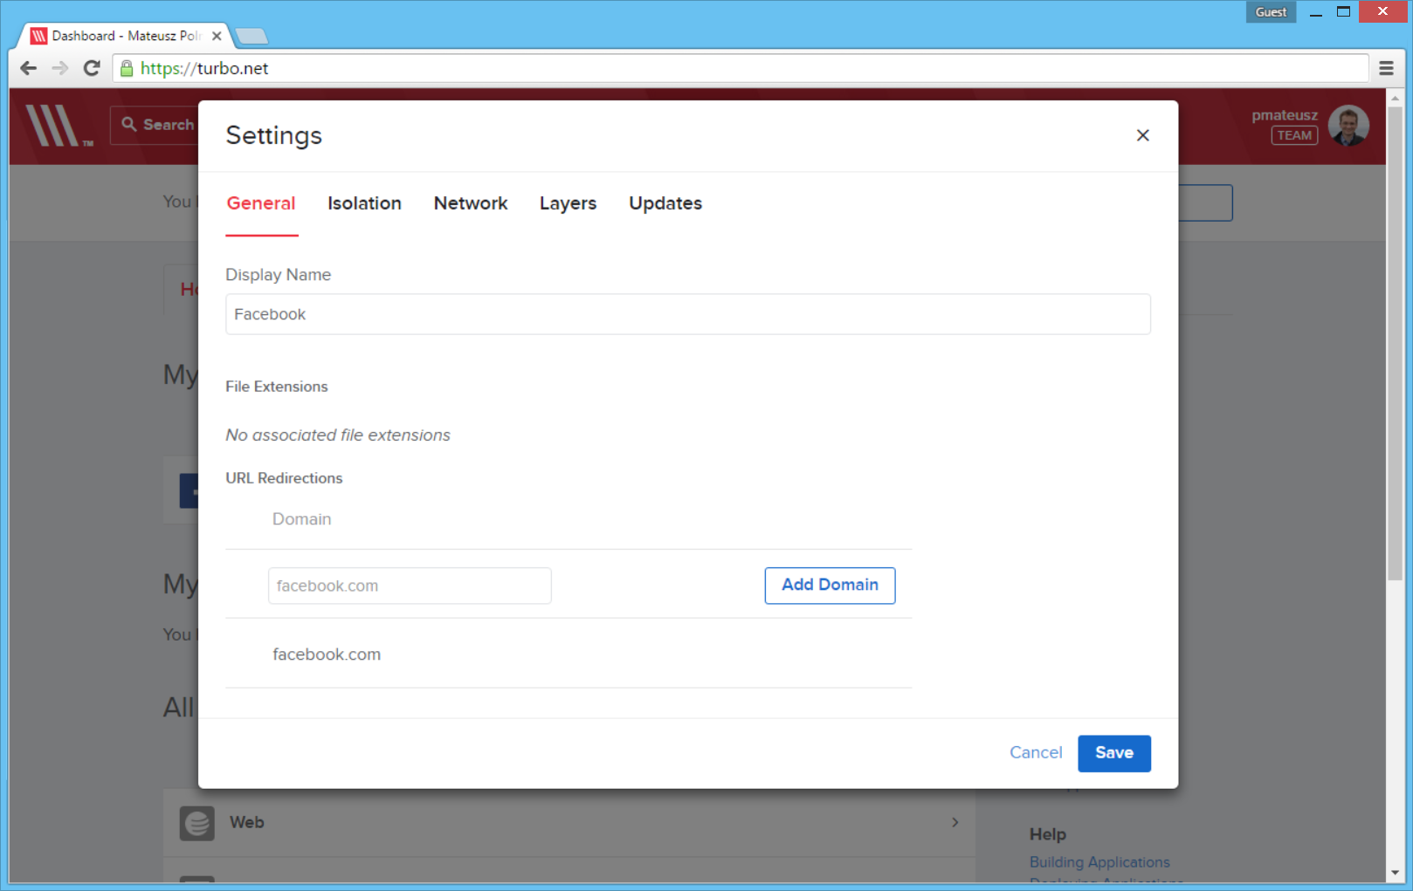Image resolution: width=1413 pixels, height=891 pixels.
Task: Open the pmateusz profile avatar
Action: (1348, 125)
